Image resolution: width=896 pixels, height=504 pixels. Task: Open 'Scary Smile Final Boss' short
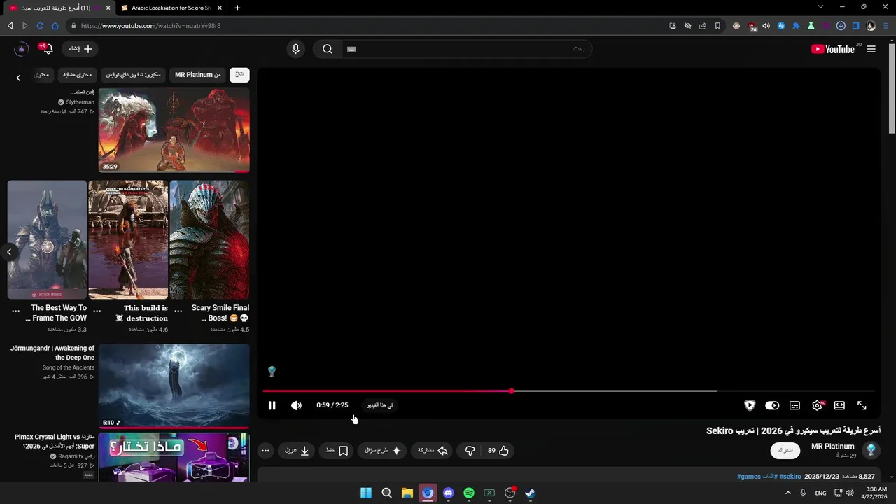209,240
